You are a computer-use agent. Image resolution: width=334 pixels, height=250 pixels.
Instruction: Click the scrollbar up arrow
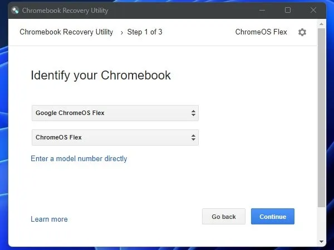(321, 24)
